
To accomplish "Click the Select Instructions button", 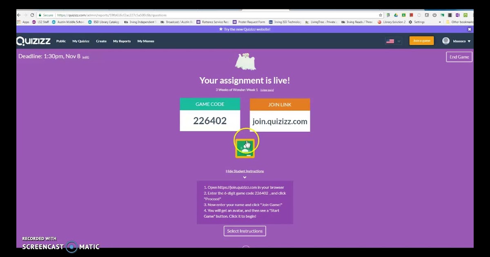I will 245,231.
